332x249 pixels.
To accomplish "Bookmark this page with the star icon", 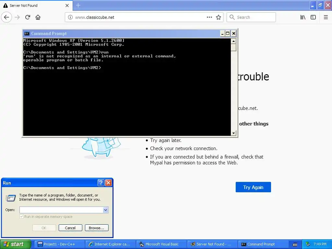I will click(219, 17).
